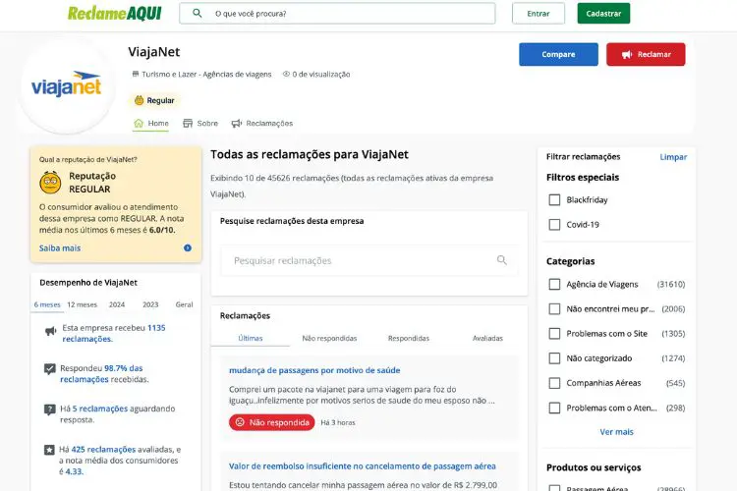This screenshot has width=737, height=491.
Task: Click the blue Compare button
Action: (x=558, y=55)
